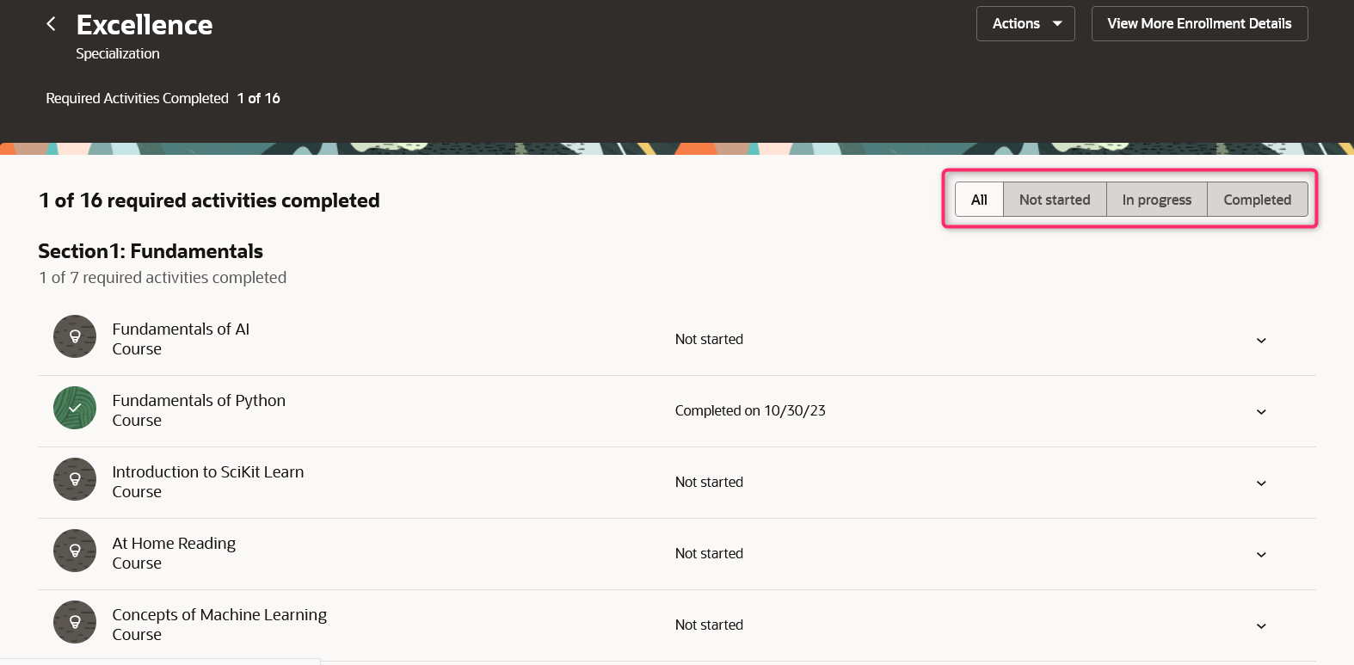Expand the Fundamentals of Python row

[x=1261, y=411]
